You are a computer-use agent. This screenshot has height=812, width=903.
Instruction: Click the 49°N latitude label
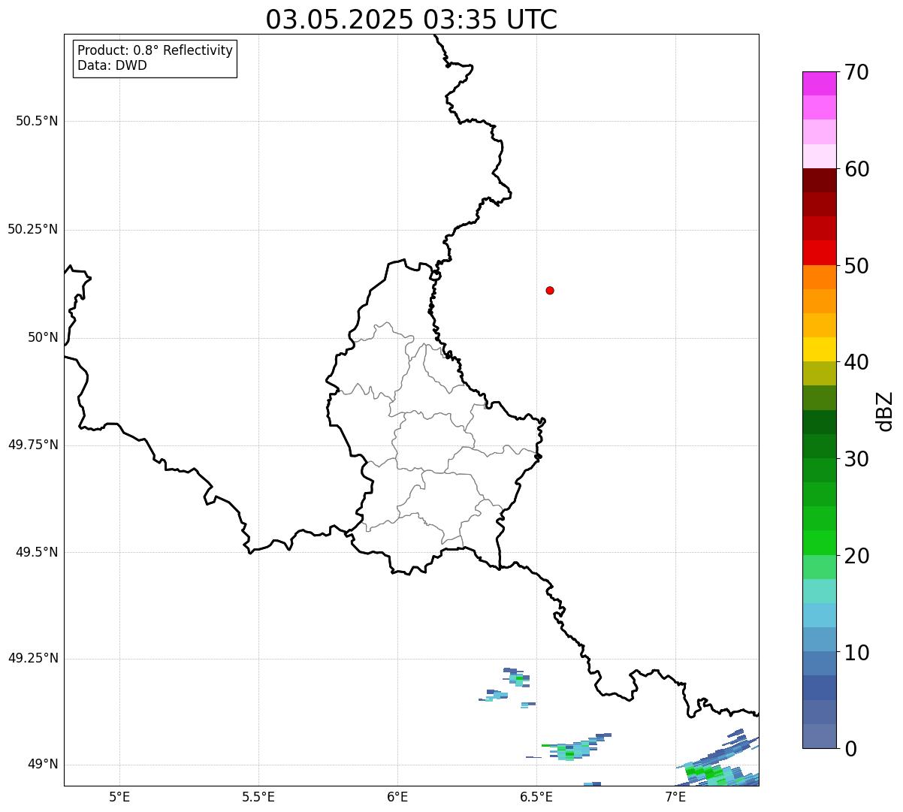43,765
